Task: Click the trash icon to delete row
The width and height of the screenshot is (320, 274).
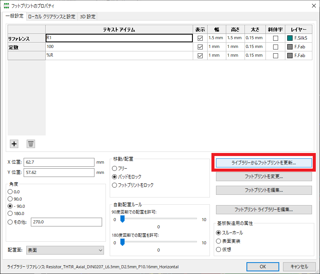Action: 31,143
